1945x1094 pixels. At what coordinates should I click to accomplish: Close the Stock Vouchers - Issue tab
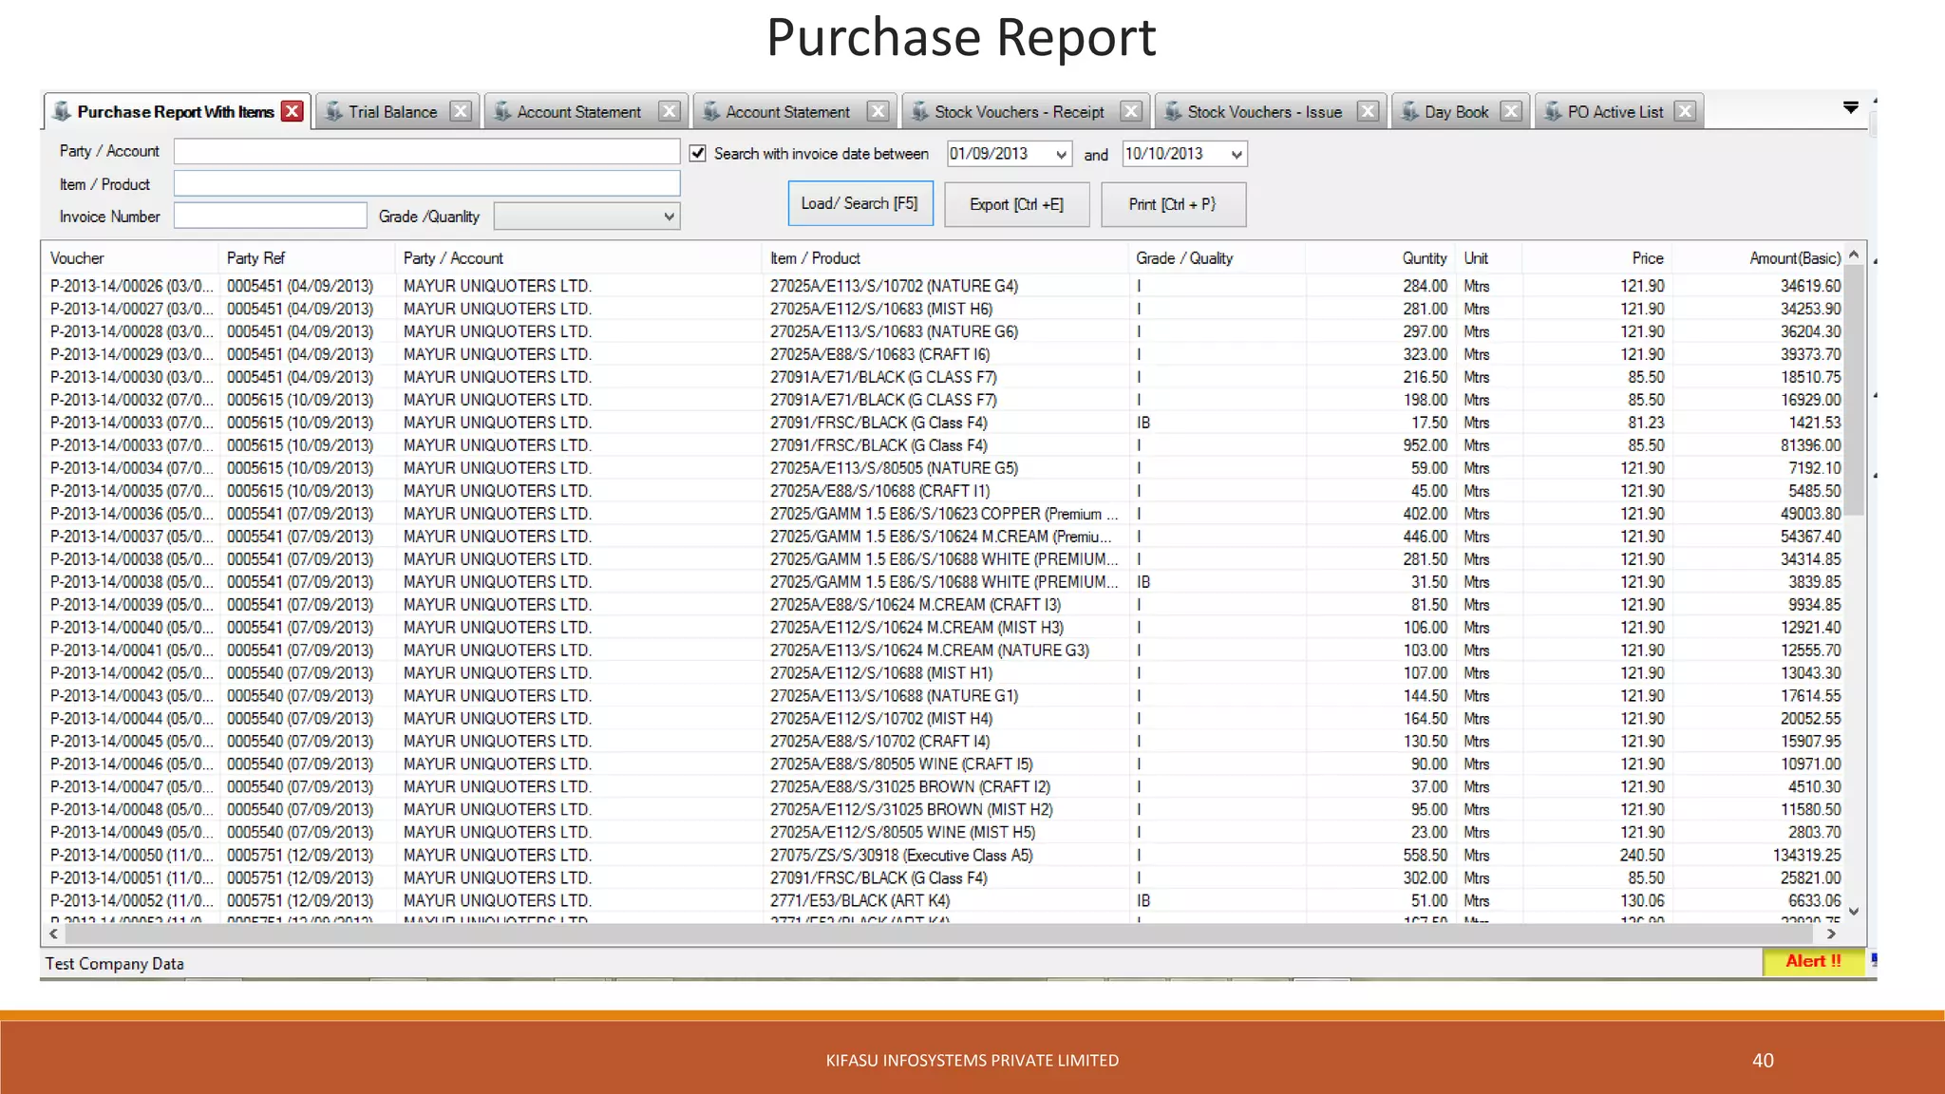point(1368,111)
